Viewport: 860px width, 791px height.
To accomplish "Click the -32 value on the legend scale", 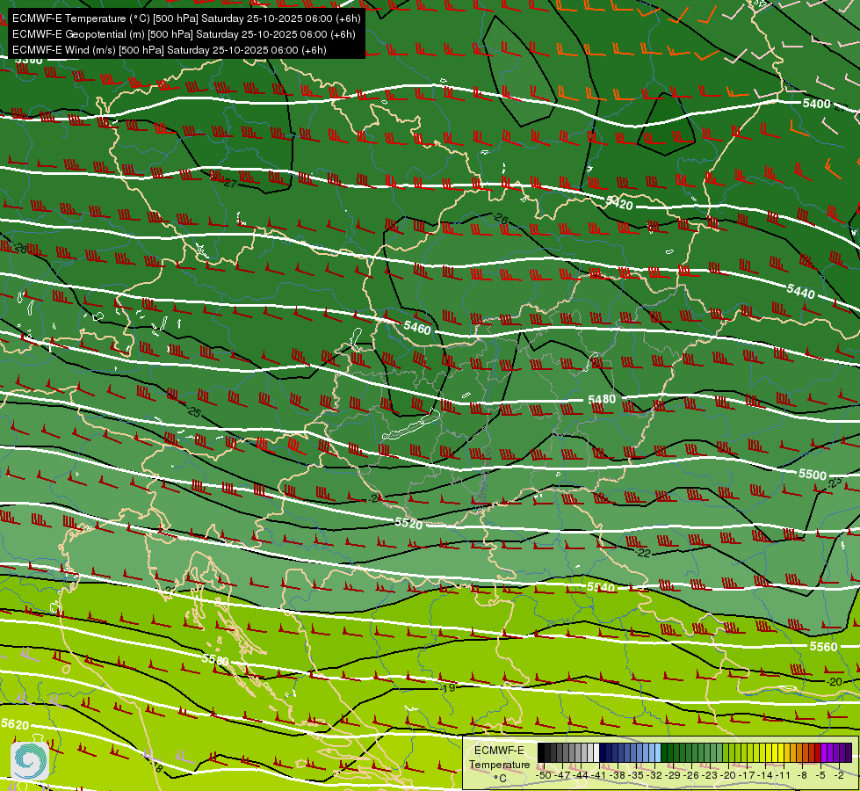I will pos(654,775).
